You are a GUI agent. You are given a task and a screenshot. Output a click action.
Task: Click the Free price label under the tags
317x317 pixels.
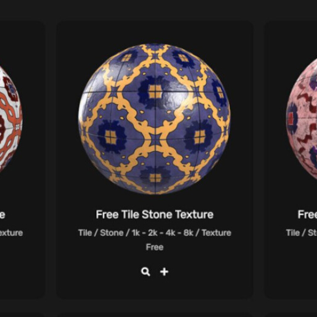point(155,247)
